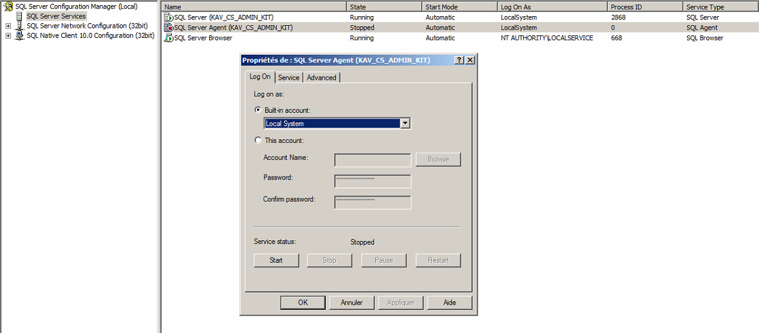This screenshot has width=759, height=333.
Task: Click the stopped SQL Server Agent service icon
Action: click(169, 28)
